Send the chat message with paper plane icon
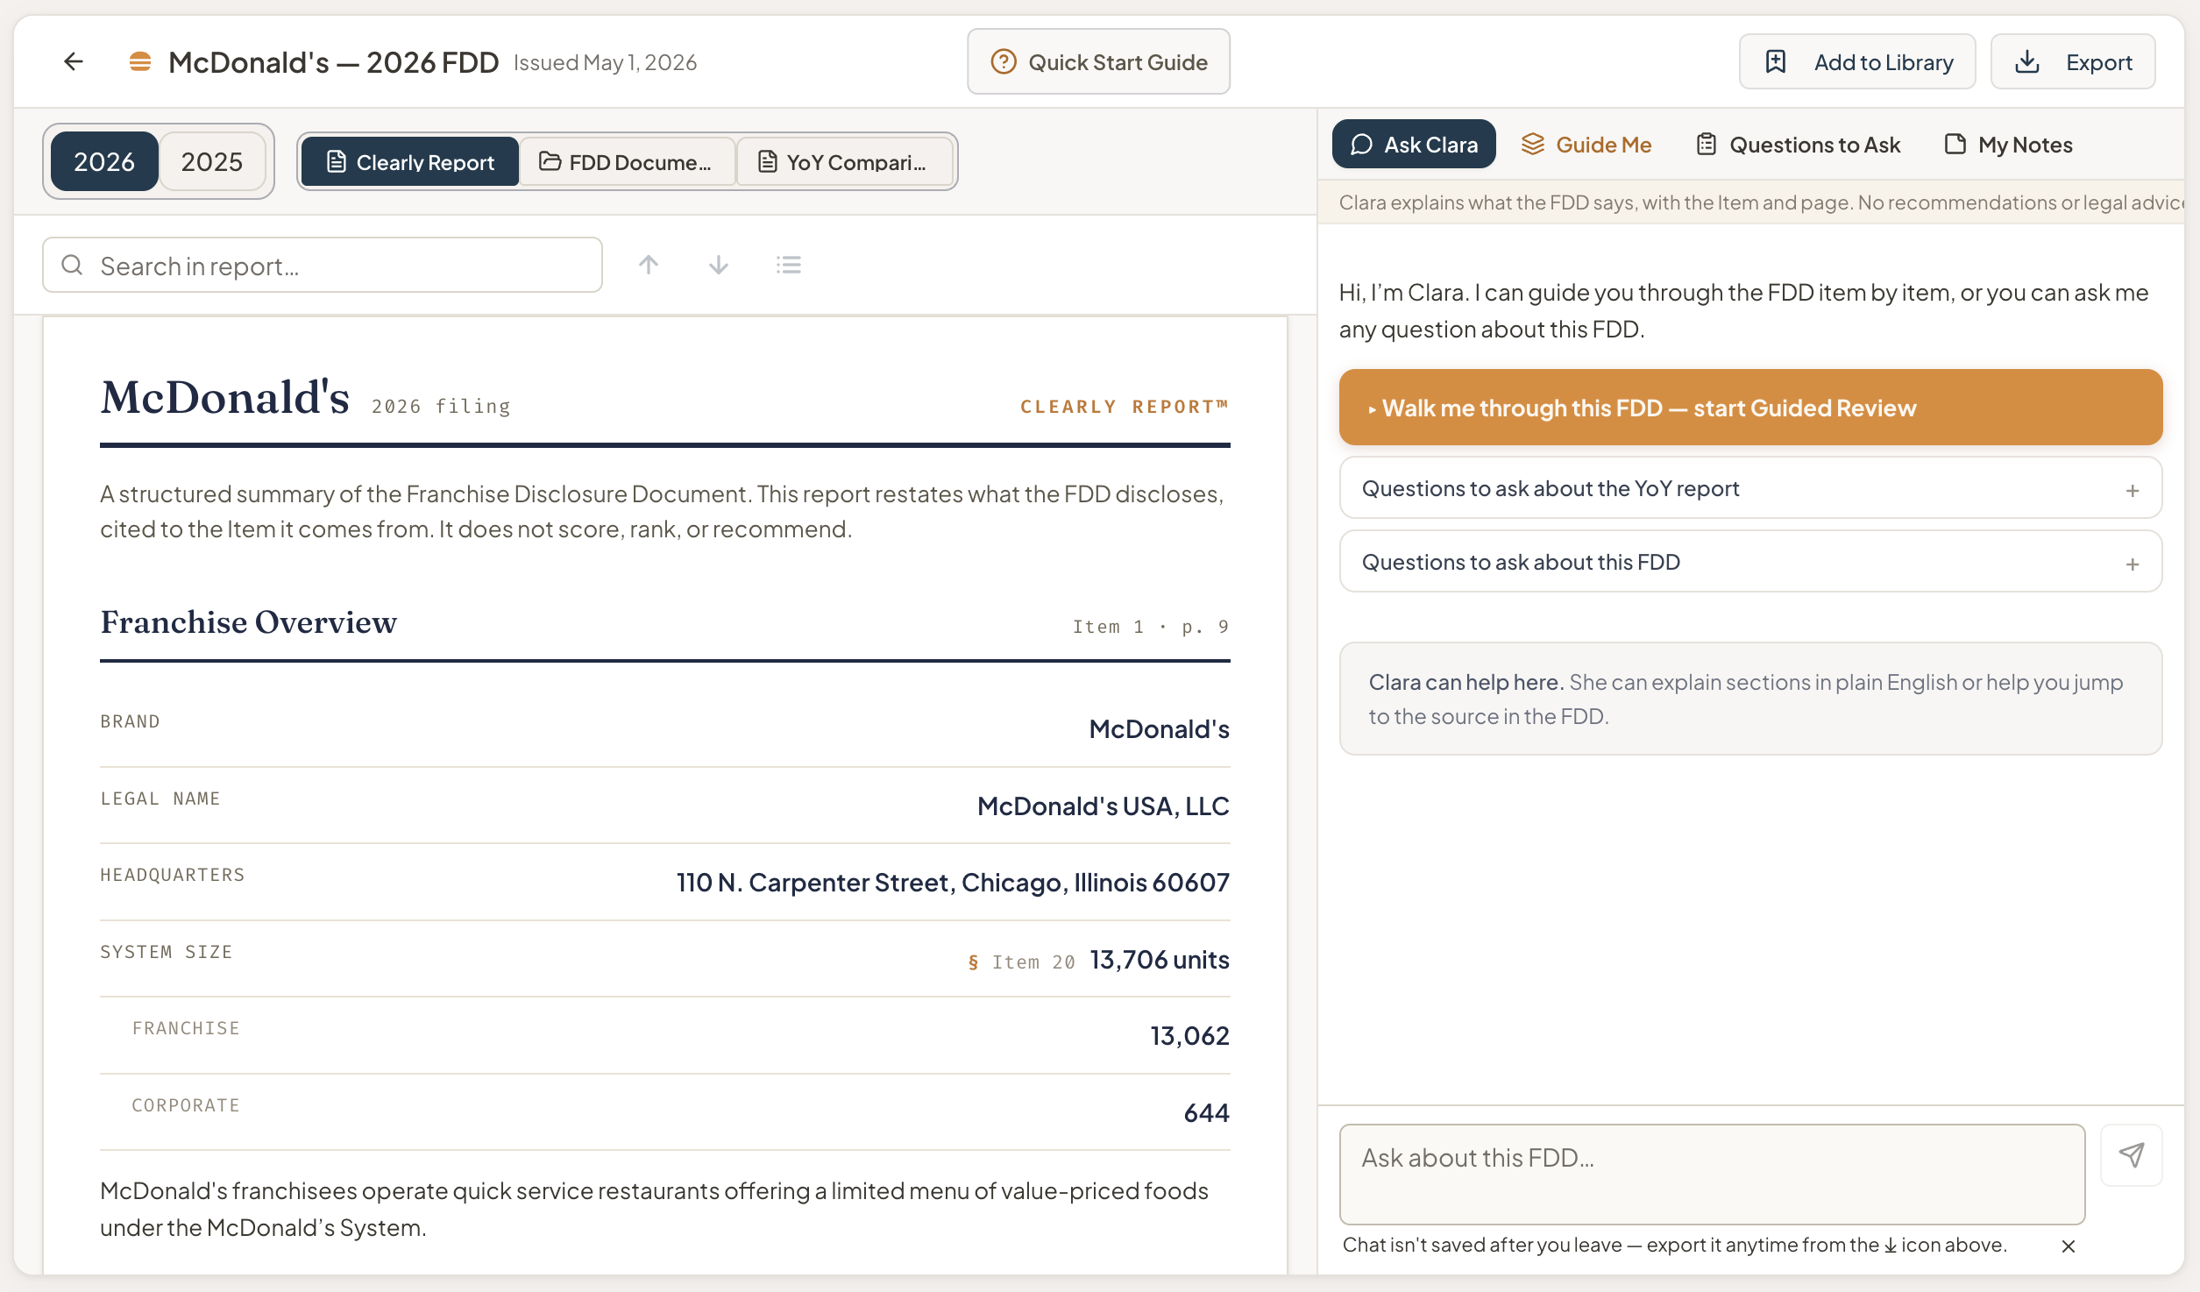 pyautogui.click(x=2132, y=1154)
